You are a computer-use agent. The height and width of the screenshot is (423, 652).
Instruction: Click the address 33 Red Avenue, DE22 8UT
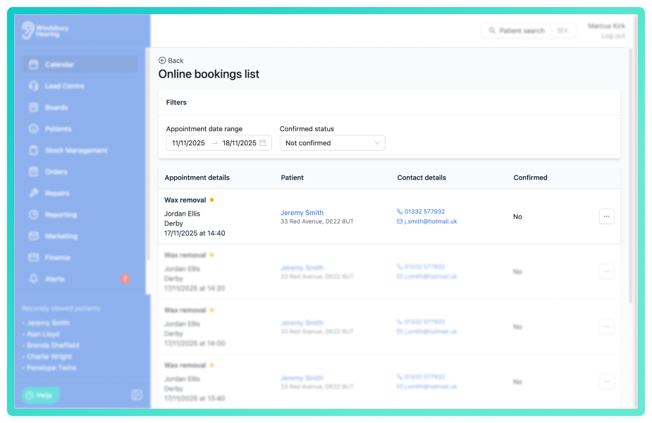point(317,221)
